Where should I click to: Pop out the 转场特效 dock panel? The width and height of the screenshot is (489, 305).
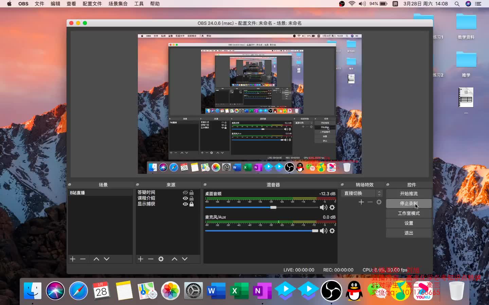342,185
